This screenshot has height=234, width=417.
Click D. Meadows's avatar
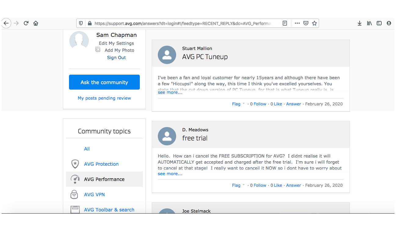click(167, 136)
